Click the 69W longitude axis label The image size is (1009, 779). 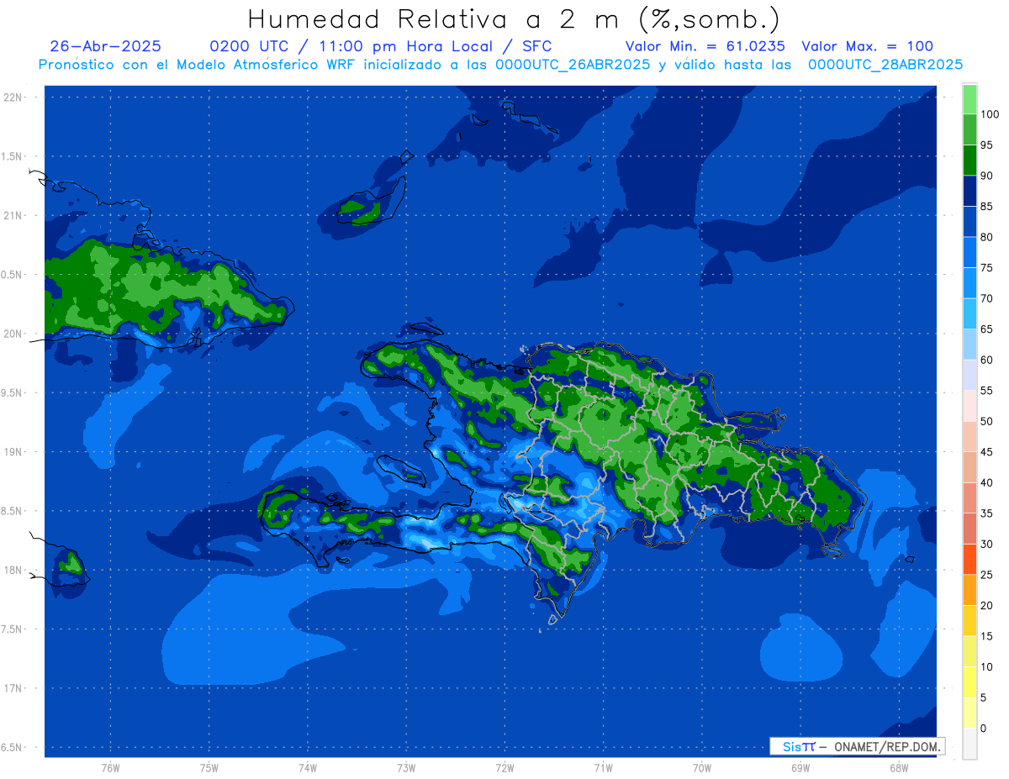800,767
